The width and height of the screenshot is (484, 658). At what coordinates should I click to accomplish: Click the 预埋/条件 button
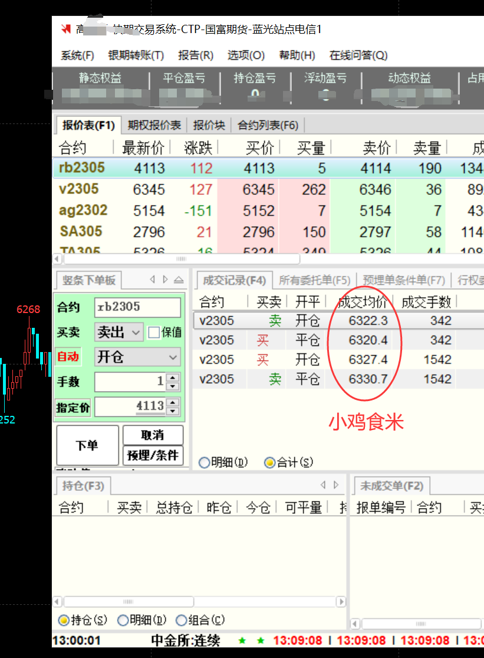click(x=153, y=455)
